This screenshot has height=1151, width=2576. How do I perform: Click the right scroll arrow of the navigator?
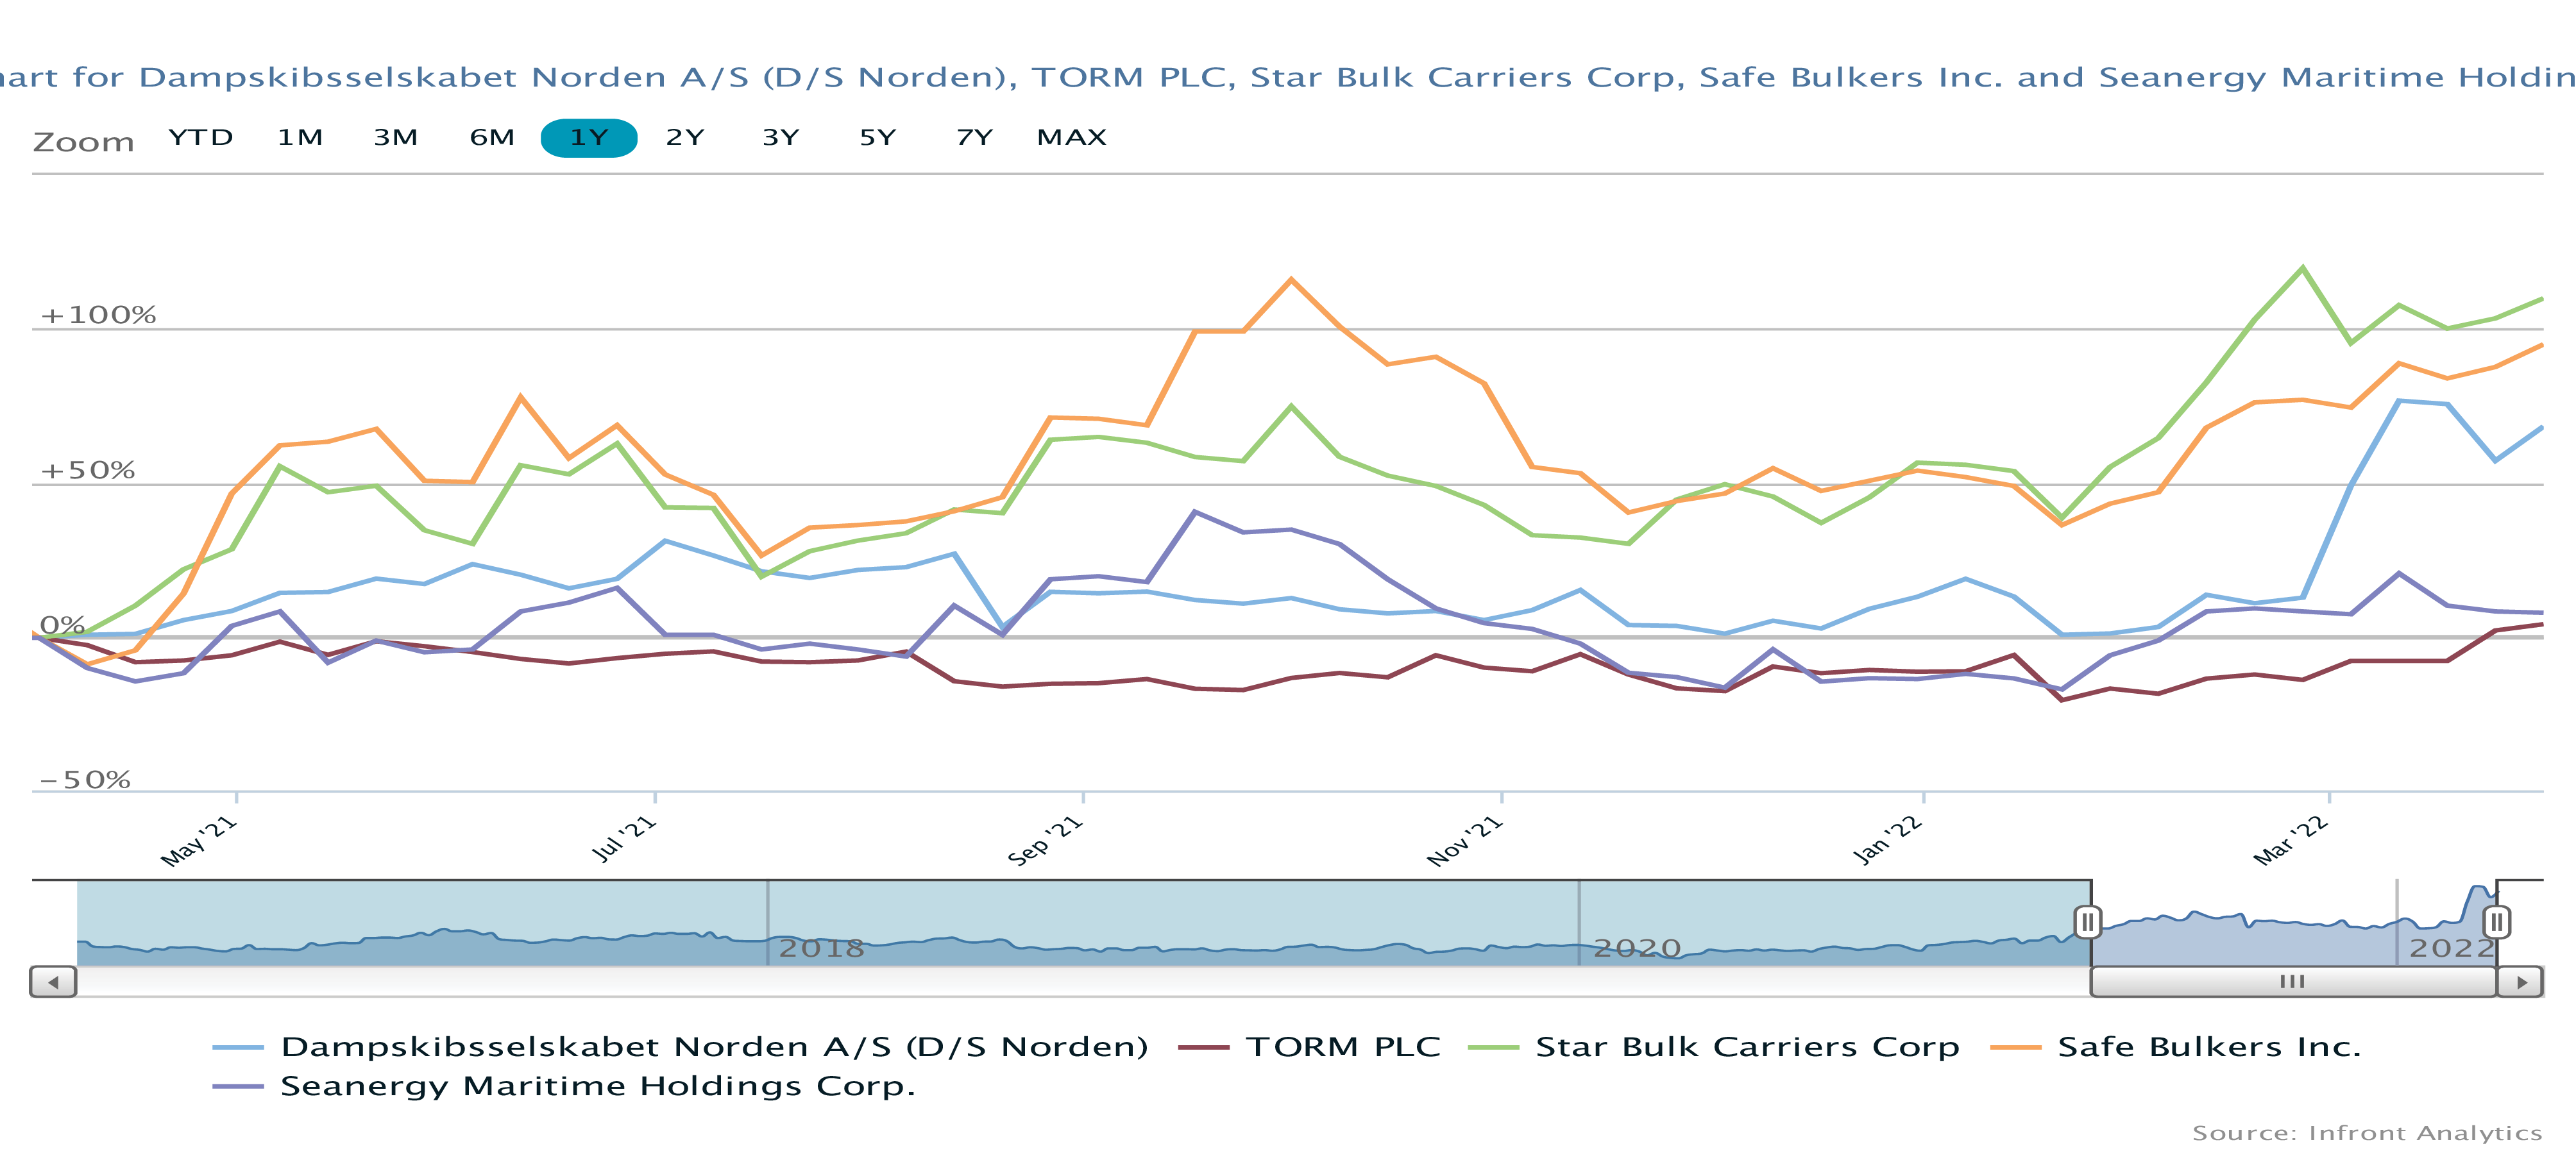pos(2520,982)
